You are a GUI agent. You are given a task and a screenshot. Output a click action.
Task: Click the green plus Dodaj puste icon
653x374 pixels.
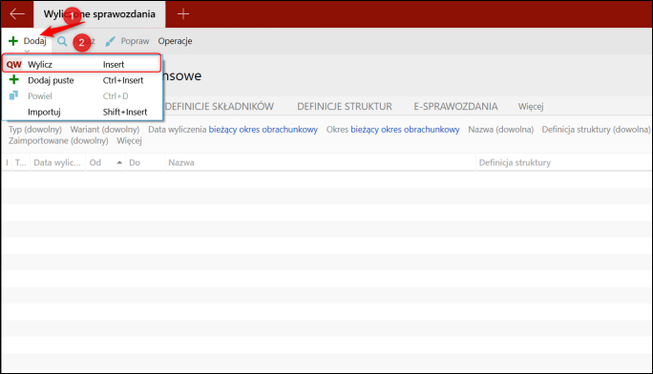[x=13, y=79]
